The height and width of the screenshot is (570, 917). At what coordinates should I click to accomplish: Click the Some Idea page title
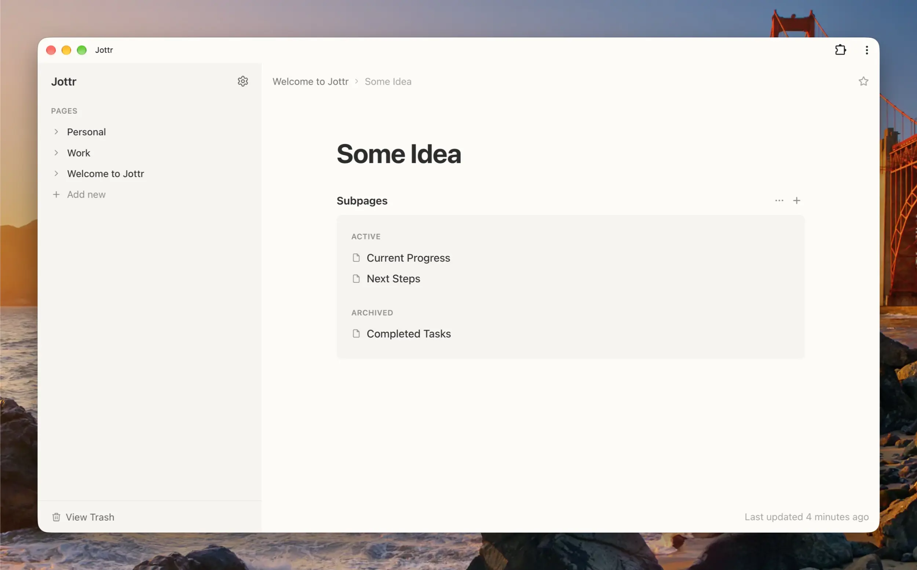click(x=399, y=154)
